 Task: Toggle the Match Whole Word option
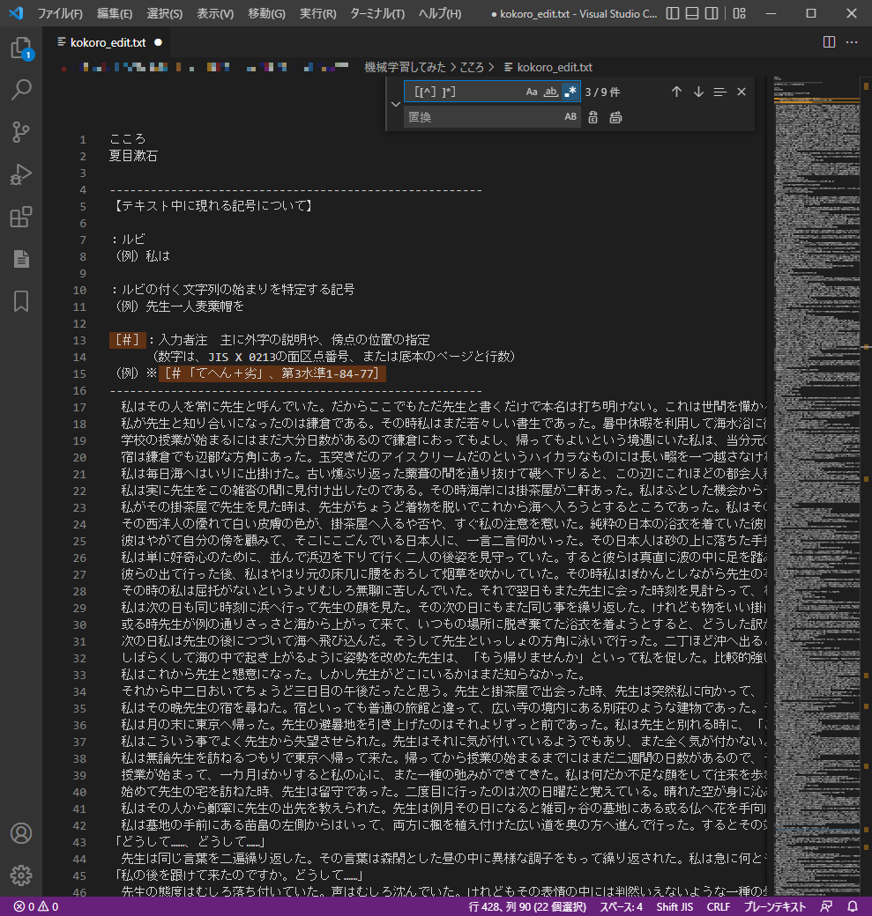coord(551,92)
